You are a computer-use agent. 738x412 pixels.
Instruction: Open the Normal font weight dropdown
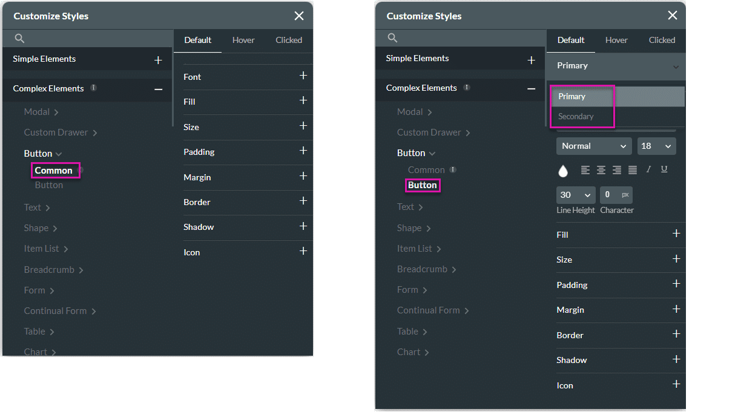pyautogui.click(x=593, y=146)
